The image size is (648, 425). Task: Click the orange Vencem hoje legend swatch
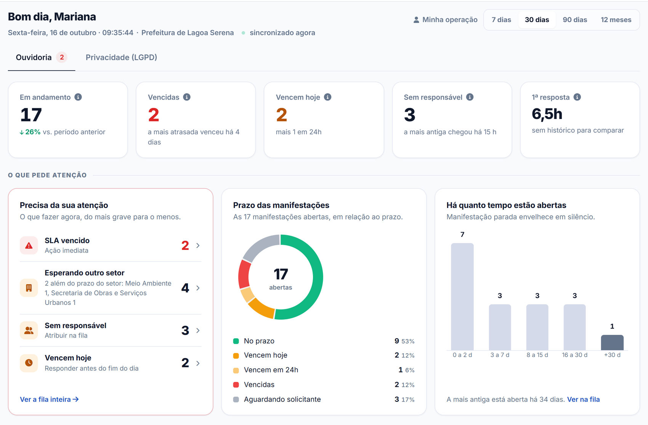[x=236, y=356]
